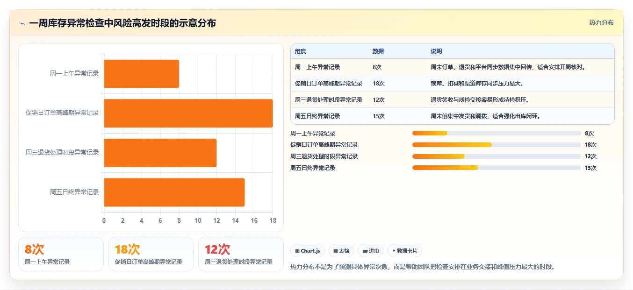
Task: Click the footer note starting with 热力分布不是为了预测
Action: pyautogui.click(x=422, y=267)
